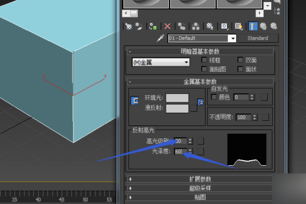Click the 高光级别 spinner arrows
The image size is (306, 204).
(x=190, y=141)
